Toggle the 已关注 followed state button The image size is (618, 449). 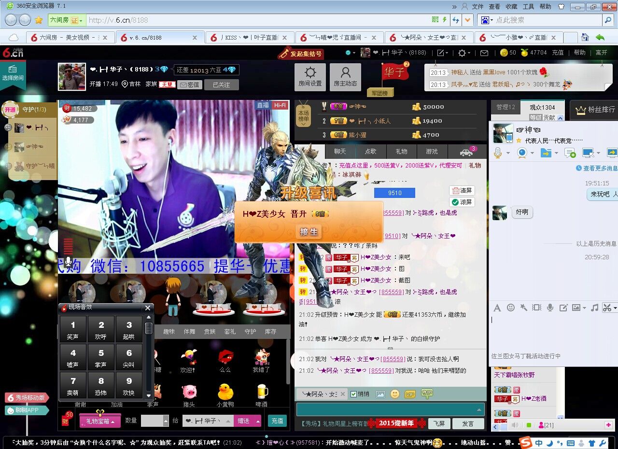[x=222, y=84]
